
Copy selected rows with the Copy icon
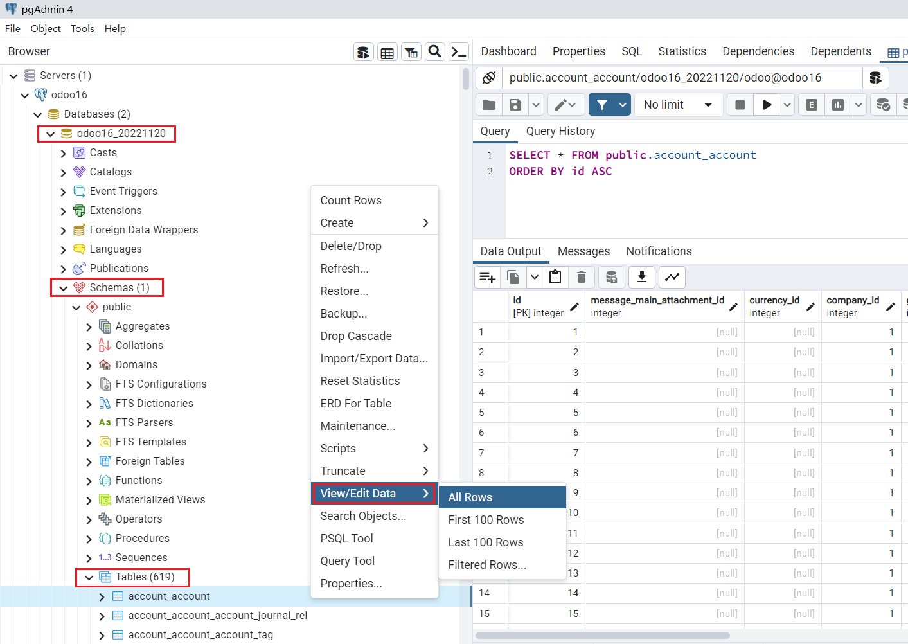(x=513, y=277)
